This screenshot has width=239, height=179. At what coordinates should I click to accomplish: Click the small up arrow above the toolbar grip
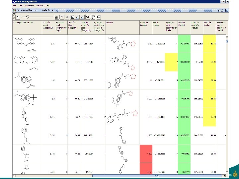pos(13,13)
